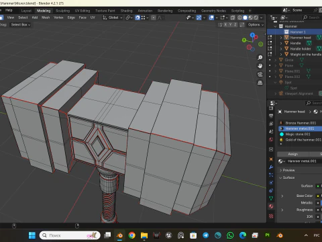Click the viewport zoom magnifier icon
The image size is (322, 242).
pos(260,58)
